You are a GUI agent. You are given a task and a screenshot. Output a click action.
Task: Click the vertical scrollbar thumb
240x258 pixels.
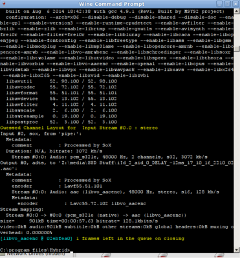click(237, 48)
